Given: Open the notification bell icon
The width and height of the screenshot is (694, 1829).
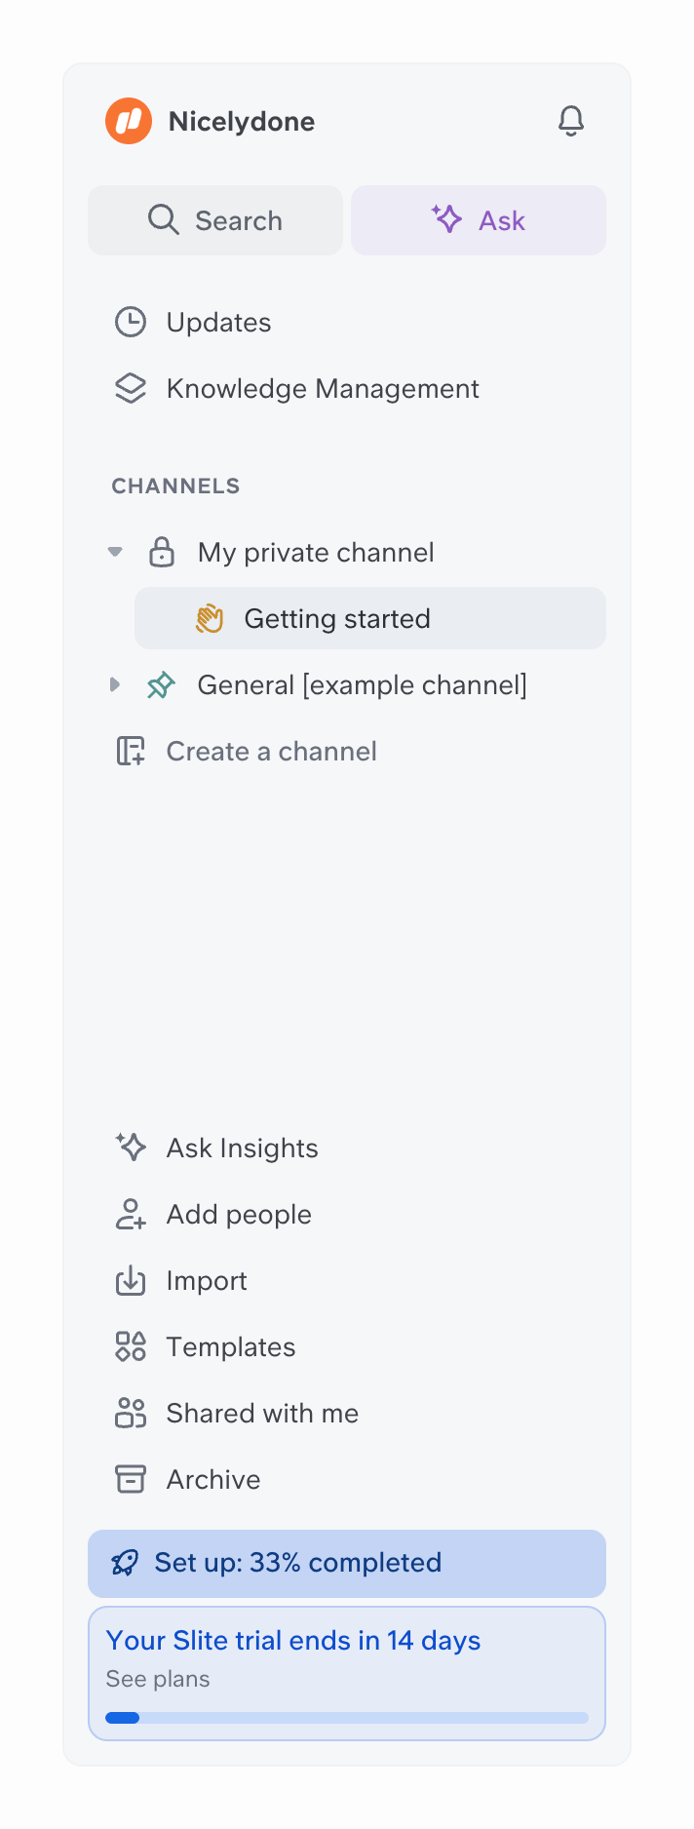Looking at the screenshot, I should tap(571, 120).
